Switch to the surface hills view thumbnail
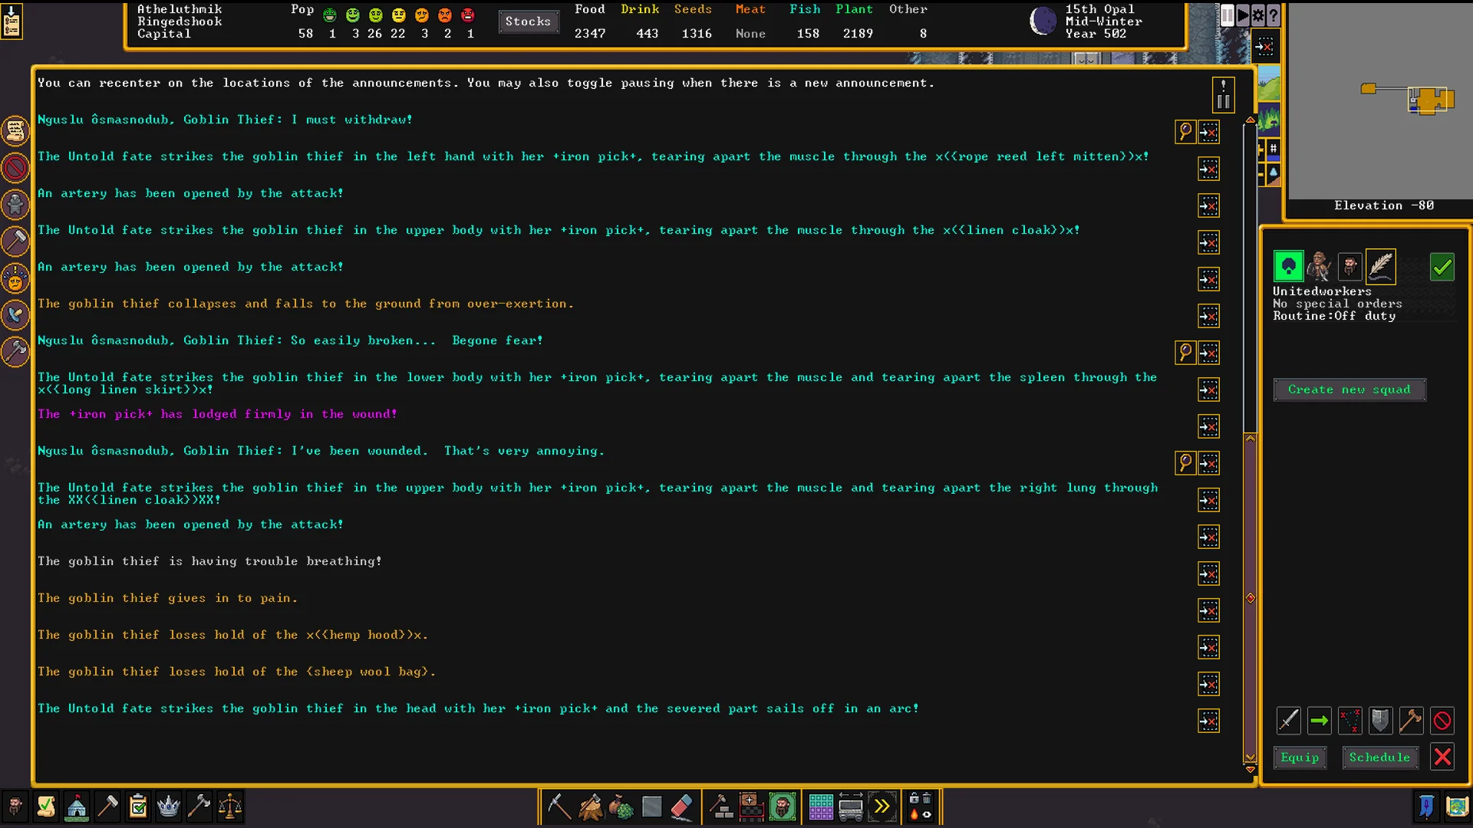1473x828 pixels. [x=1269, y=83]
